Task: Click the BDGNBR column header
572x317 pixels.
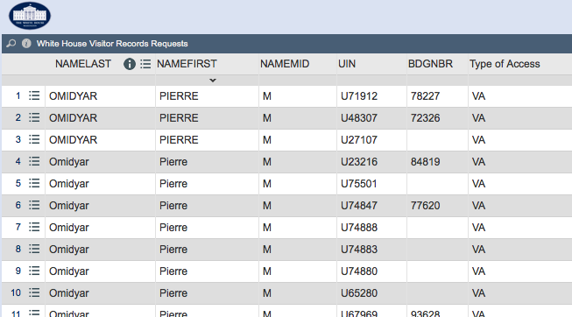Action: tap(430, 64)
